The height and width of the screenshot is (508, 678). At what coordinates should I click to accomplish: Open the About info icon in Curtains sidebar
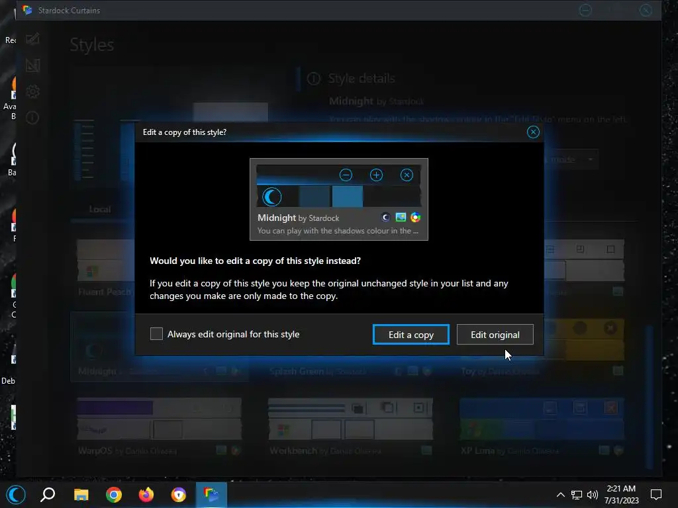[32, 118]
